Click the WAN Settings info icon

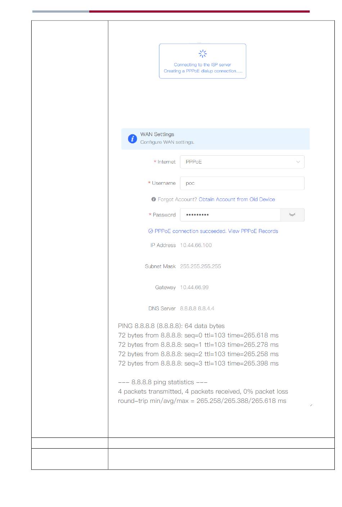point(132,139)
